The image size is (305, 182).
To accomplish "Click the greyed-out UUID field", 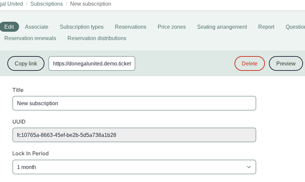I will pyautogui.click(x=134, y=135).
